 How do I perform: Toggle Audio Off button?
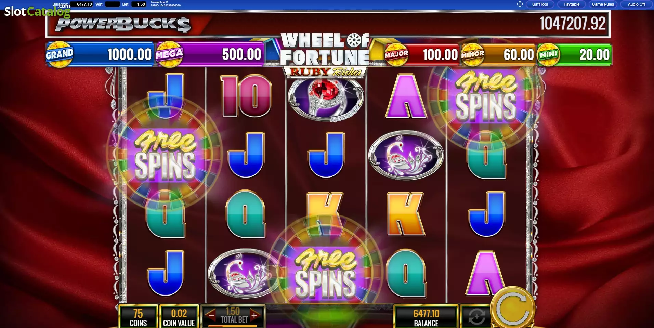pyautogui.click(x=636, y=4)
